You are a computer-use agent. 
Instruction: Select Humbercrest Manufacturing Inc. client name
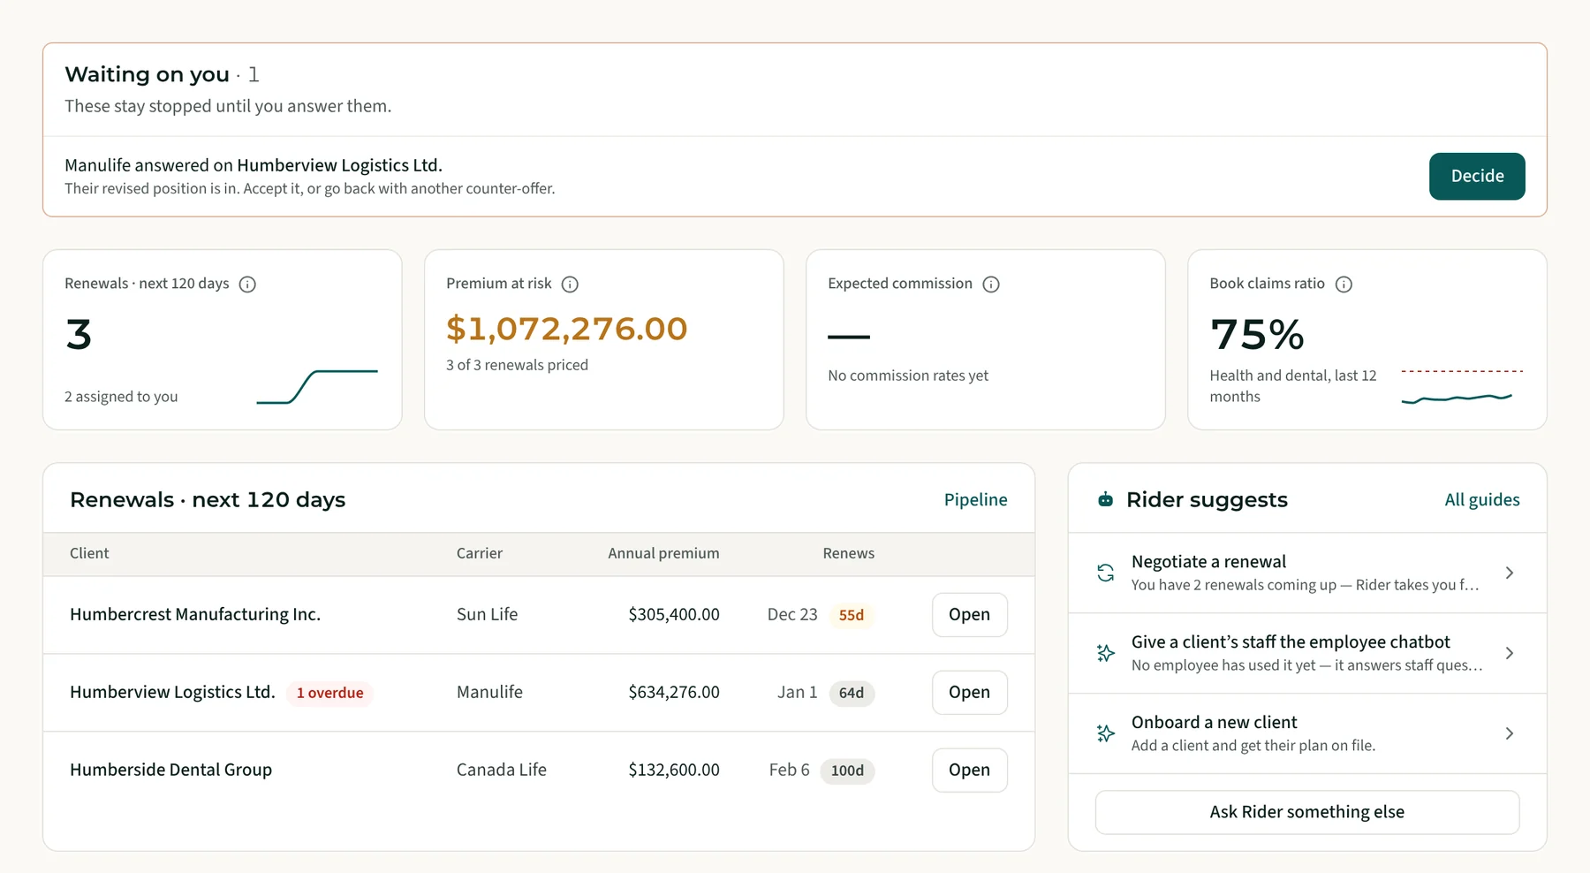195,615
